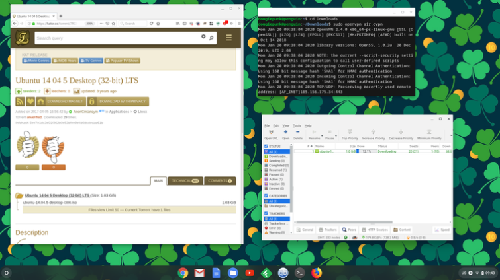500x280 pixels.
Task: Click the Firefox toolbar Search field
Action: [133, 24]
